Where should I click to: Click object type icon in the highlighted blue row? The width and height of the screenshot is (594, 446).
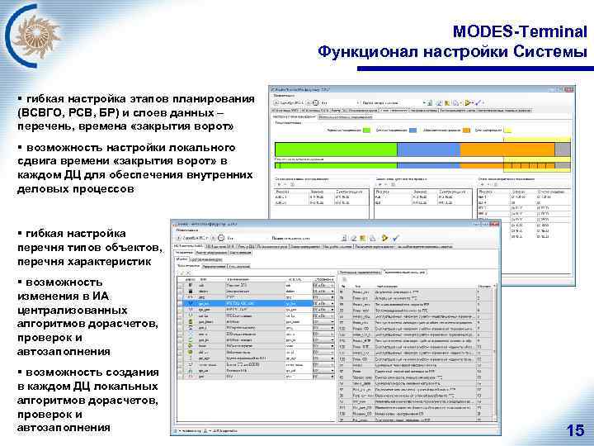[x=191, y=303]
